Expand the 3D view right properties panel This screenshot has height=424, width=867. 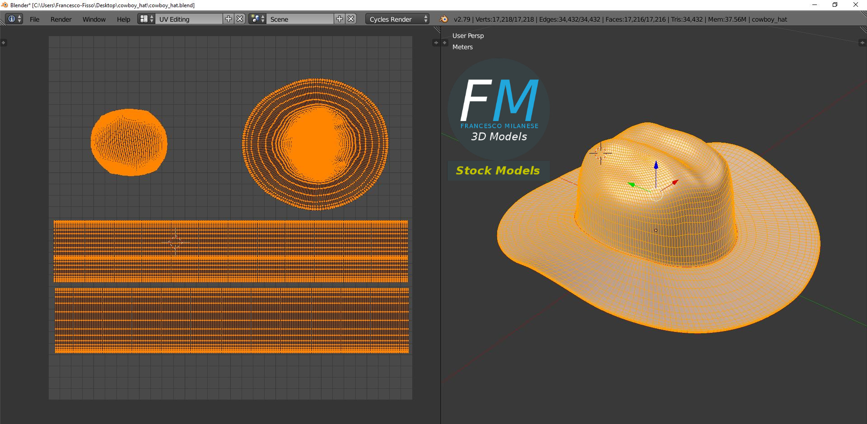point(862,43)
